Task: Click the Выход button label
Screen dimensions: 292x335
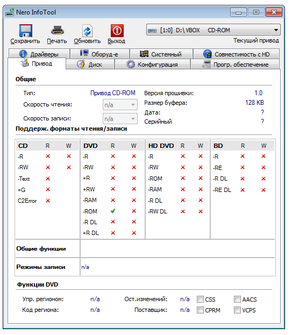Action: pyautogui.click(x=116, y=41)
